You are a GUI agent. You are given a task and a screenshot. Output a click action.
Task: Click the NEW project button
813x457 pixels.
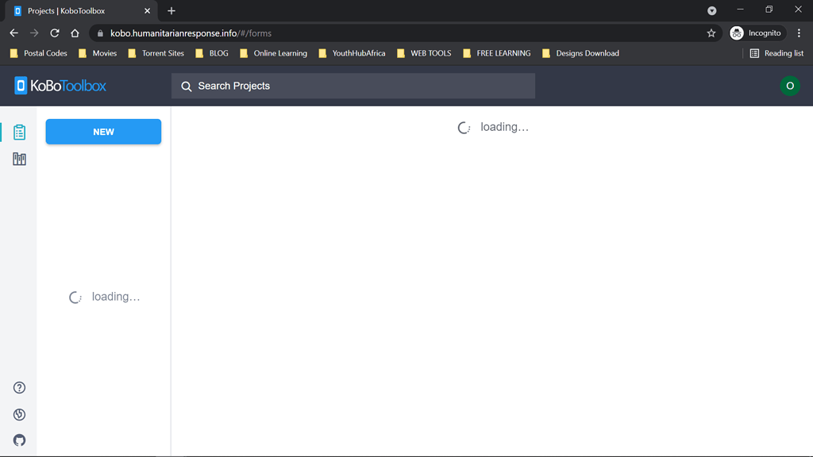click(103, 132)
